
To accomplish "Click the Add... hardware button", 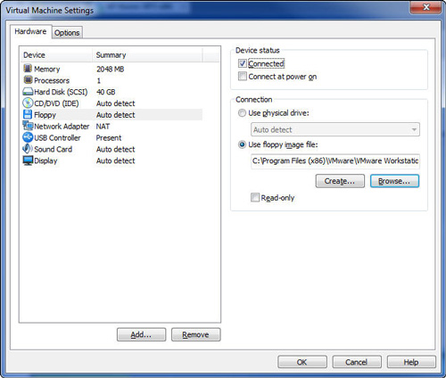I will tap(141, 334).
